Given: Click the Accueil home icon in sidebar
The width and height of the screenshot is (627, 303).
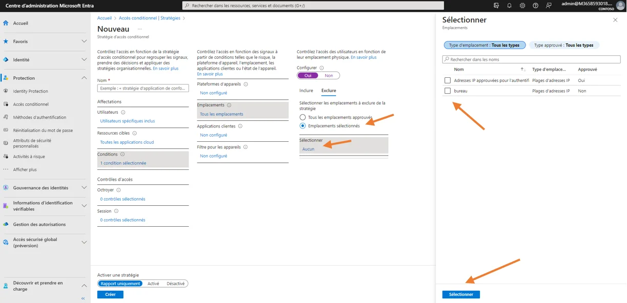Looking at the screenshot, I should 6,23.
